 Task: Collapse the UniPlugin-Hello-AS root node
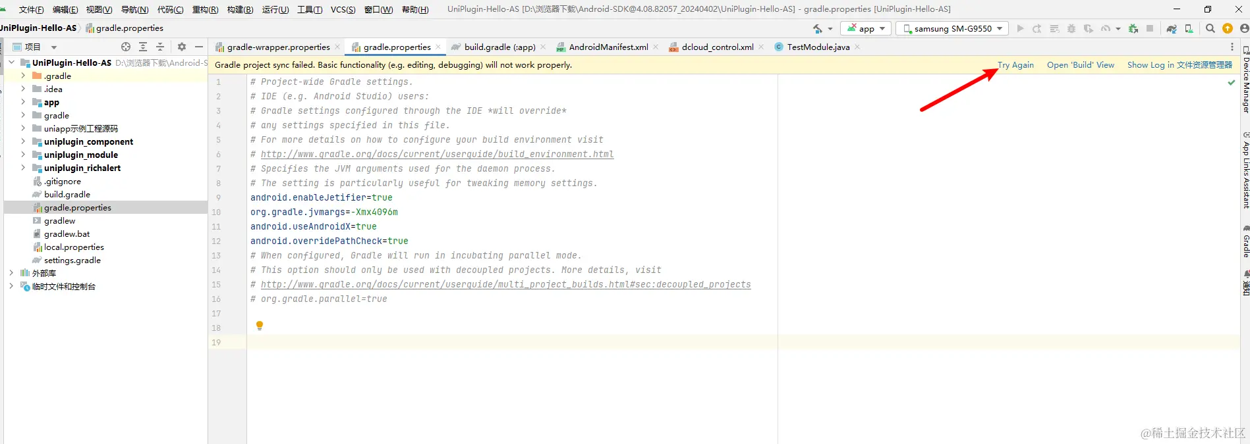(x=11, y=62)
